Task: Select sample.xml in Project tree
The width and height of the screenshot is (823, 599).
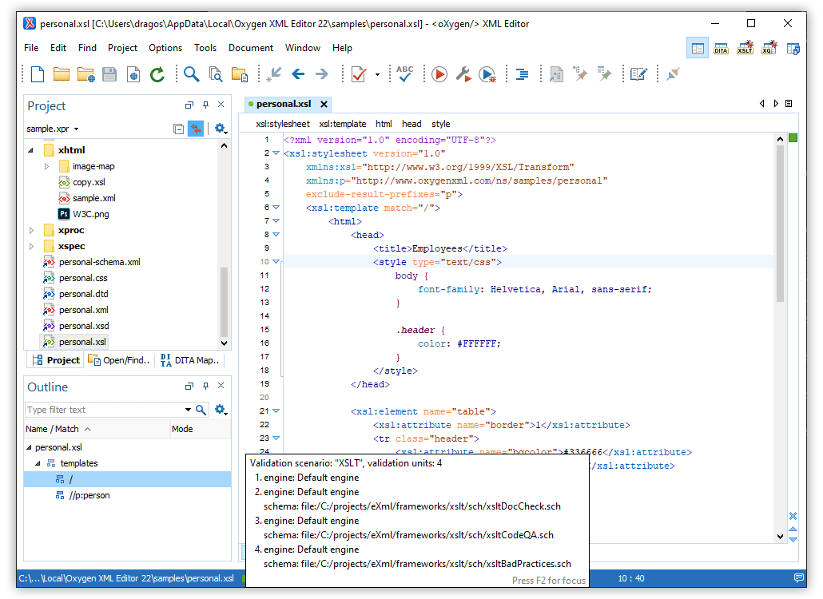Action: 86,198
